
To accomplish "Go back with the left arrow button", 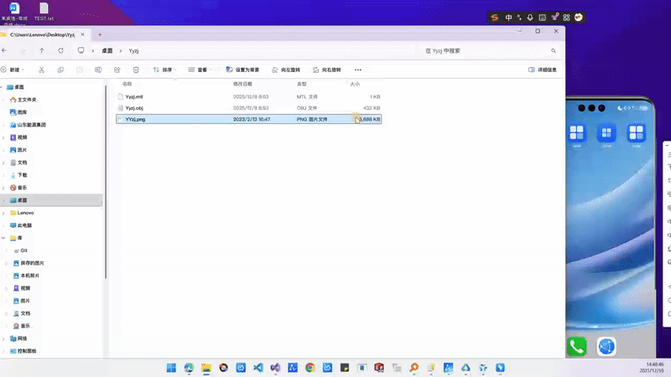I will tap(4, 50).
